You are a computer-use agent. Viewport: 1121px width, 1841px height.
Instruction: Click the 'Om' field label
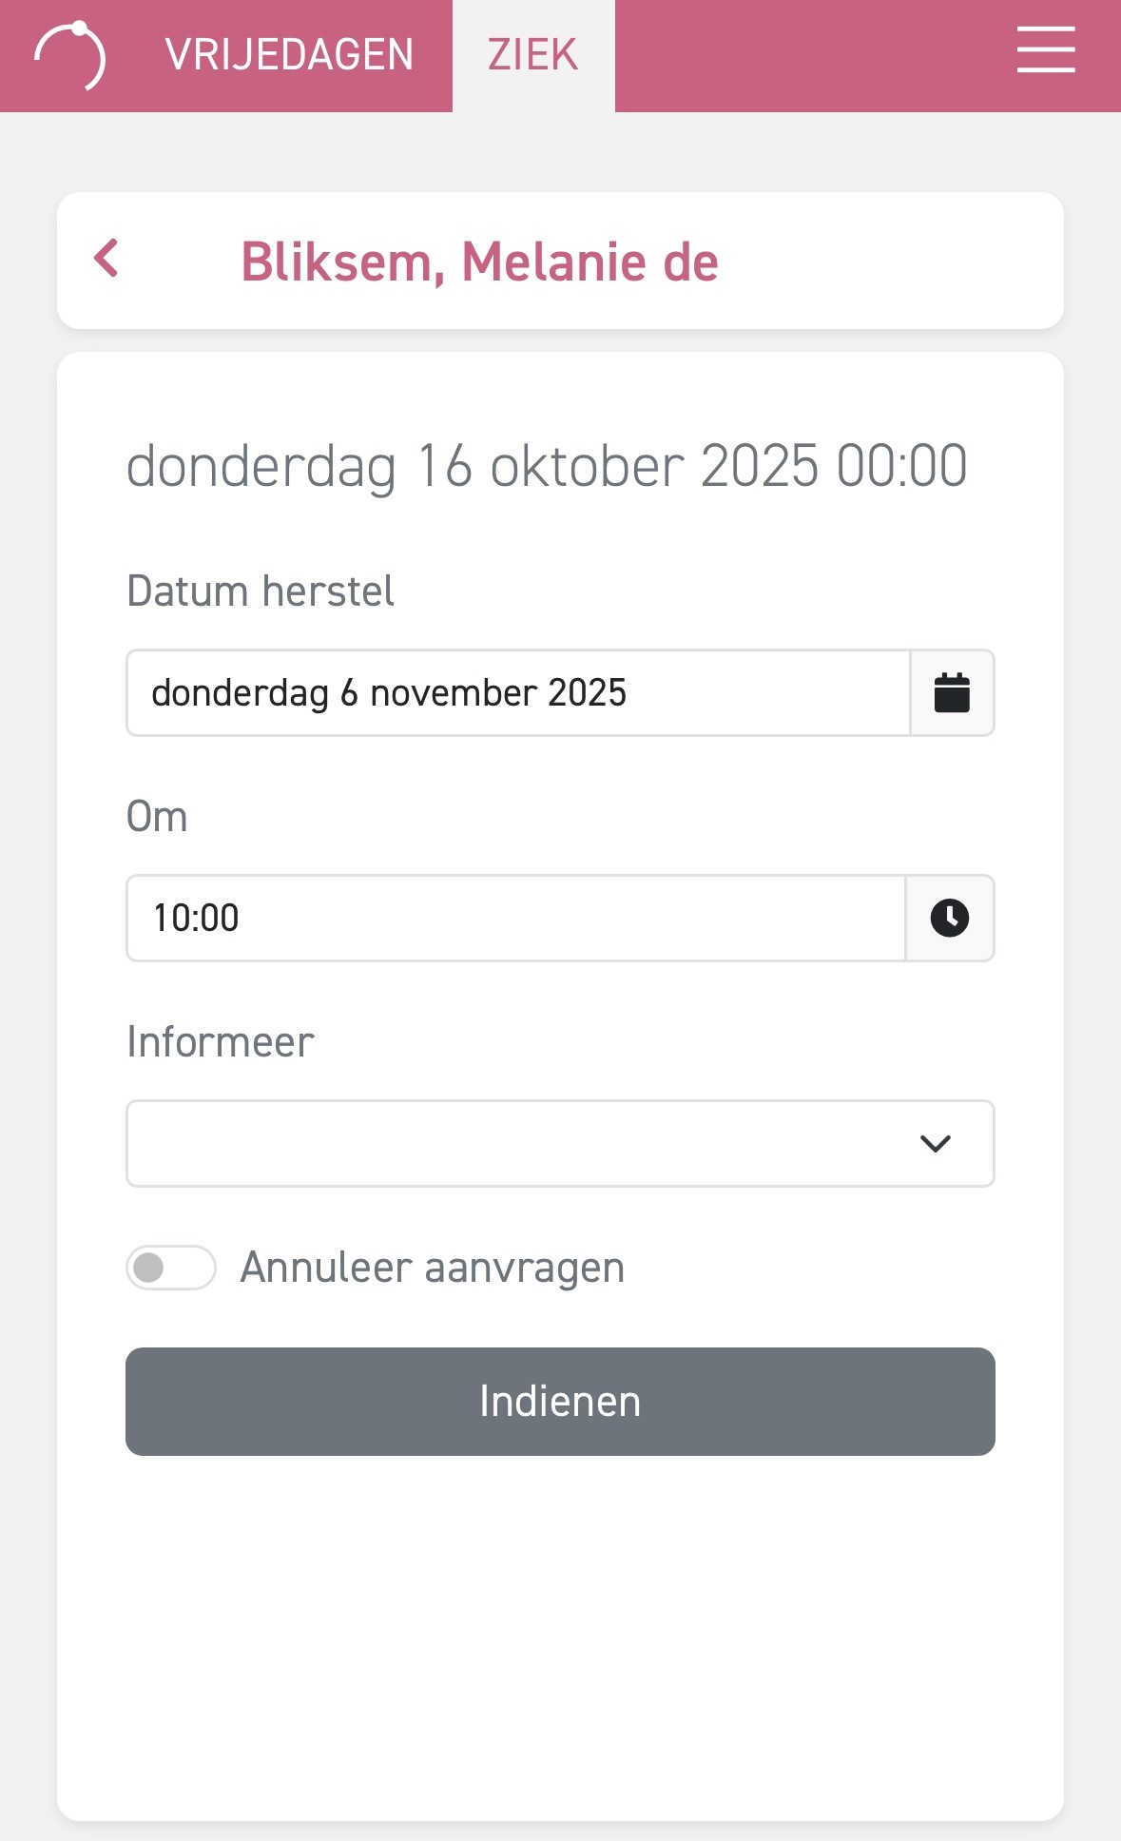(158, 817)
